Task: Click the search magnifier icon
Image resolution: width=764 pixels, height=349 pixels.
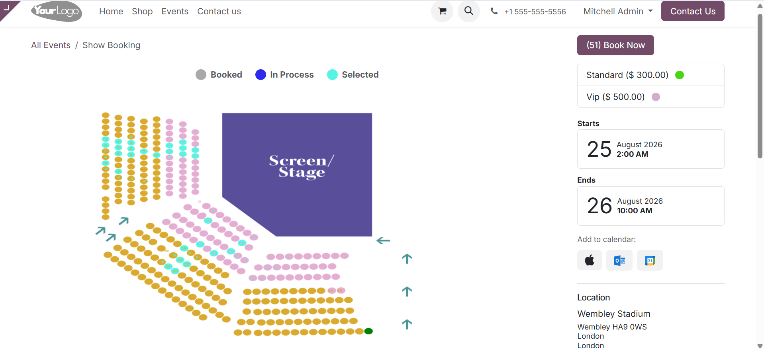Action: tap(469, 11)
